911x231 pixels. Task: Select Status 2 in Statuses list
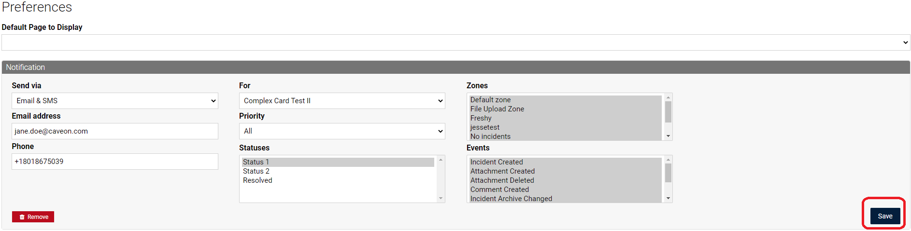(x=338, y=171)
